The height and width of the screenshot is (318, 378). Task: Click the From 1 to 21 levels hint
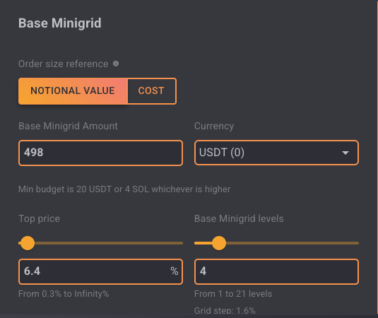click(233, 294)
